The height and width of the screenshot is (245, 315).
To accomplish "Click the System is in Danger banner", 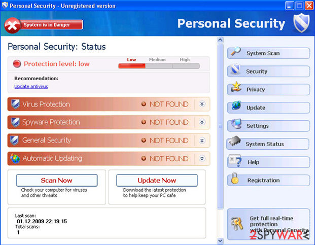I will (51, 25).
